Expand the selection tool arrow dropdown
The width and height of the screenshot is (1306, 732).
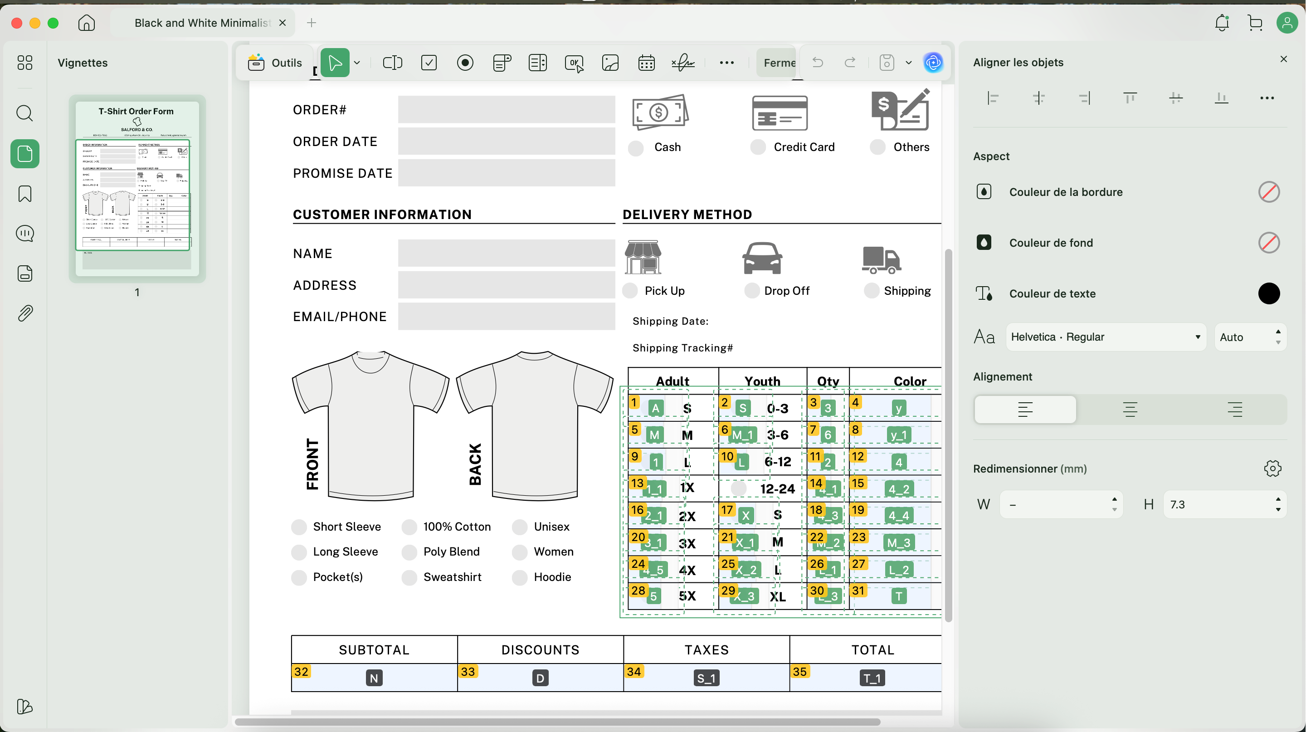pyautogui.click(x=357, y=63)
